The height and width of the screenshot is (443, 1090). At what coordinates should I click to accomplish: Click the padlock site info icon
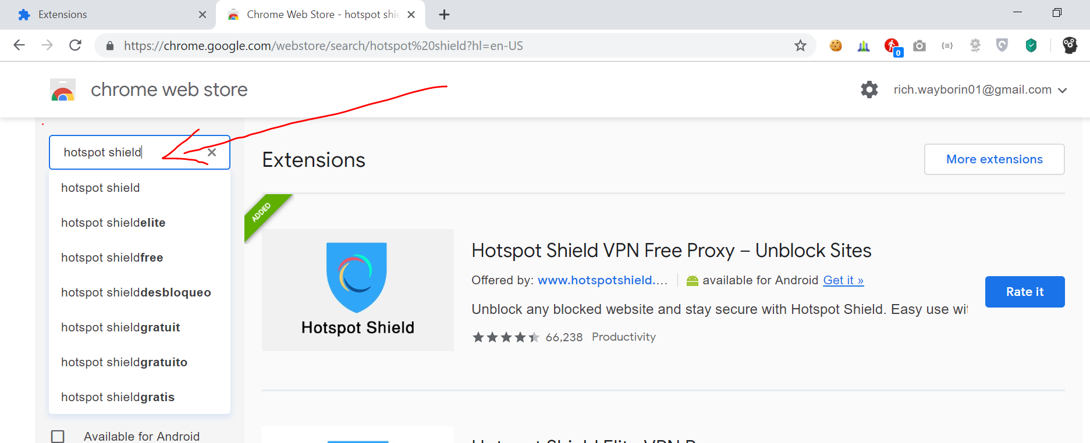(x=109, y=46)
